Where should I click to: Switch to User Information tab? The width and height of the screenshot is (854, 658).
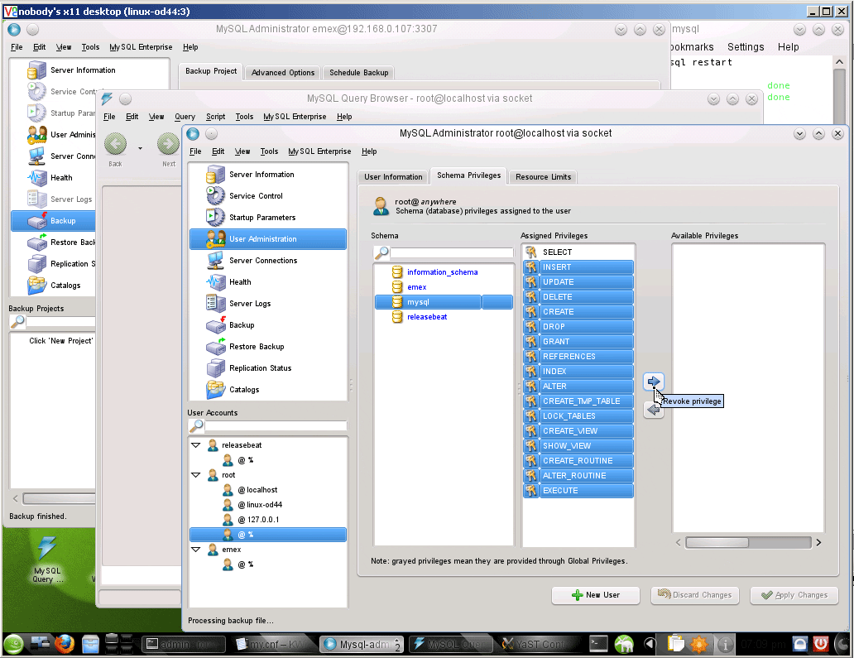(393, 177)
